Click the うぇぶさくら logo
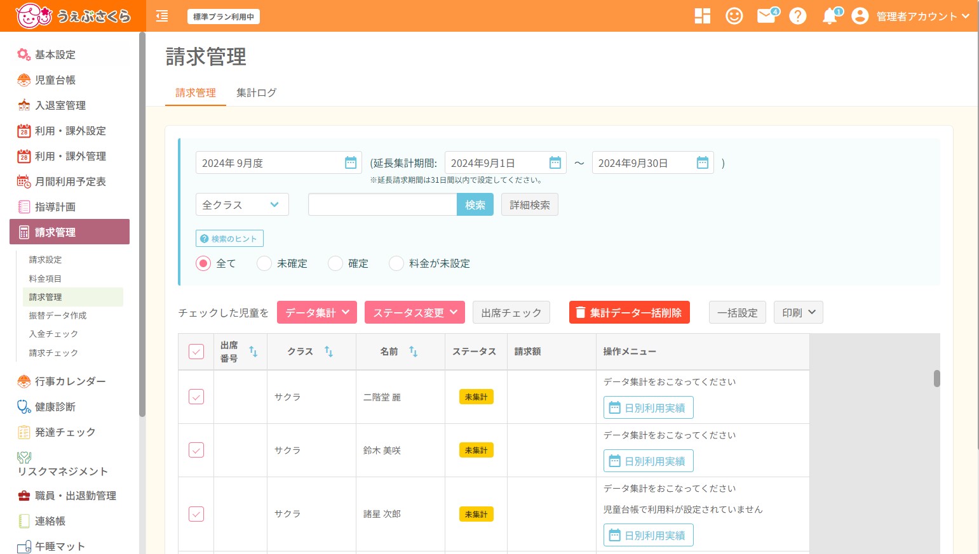This screenshot has height=554, width=979. (73, 16)
